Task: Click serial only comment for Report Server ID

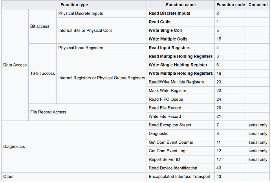Action: pos(258,159)
